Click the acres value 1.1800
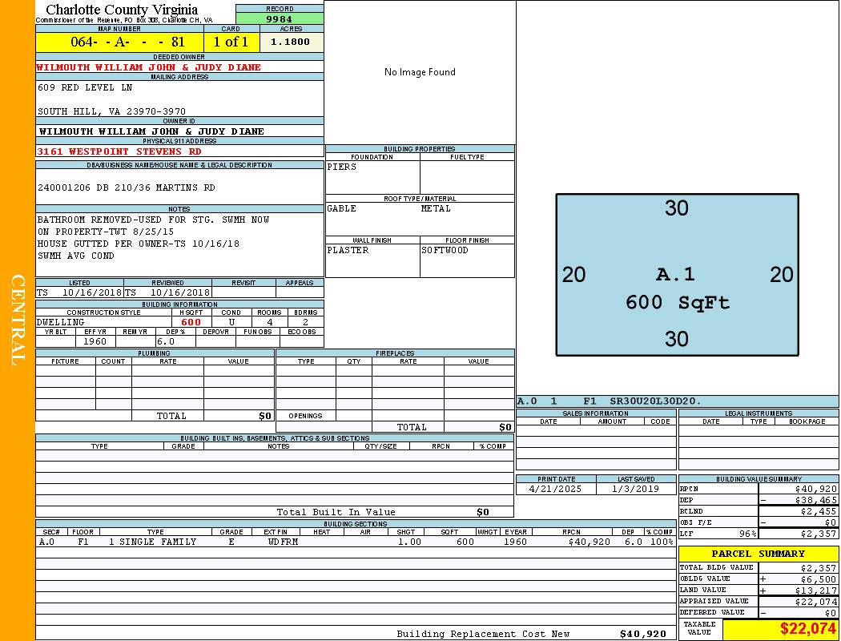This screenshot has height=641, width=841. (290, 42)
